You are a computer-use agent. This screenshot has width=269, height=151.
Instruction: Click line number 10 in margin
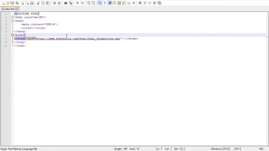(x=5, y=46)
